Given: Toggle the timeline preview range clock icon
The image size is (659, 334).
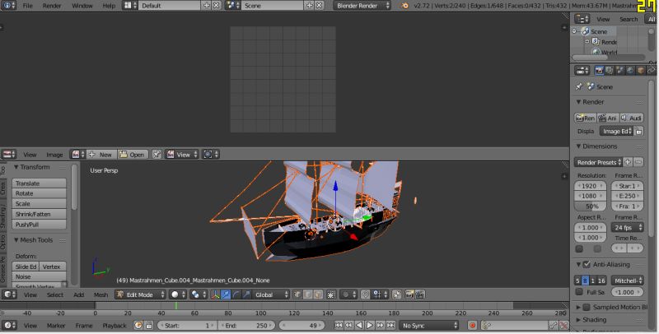Looking at the screenshot, I should coord(138,325).
